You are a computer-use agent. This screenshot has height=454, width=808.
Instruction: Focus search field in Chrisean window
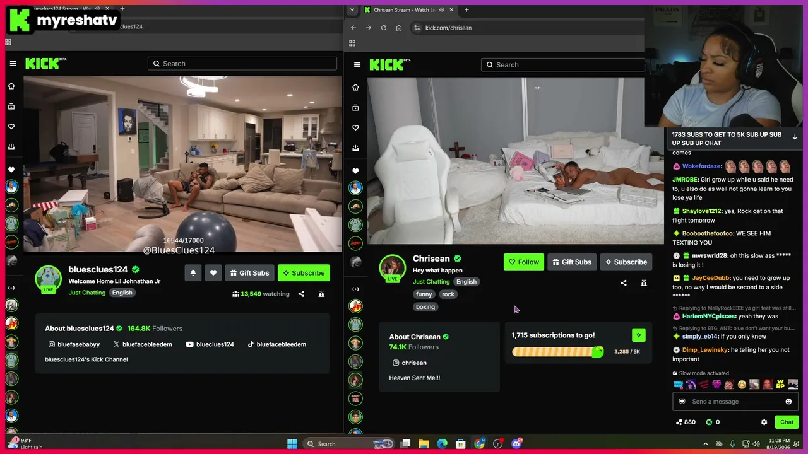(562, 65)
